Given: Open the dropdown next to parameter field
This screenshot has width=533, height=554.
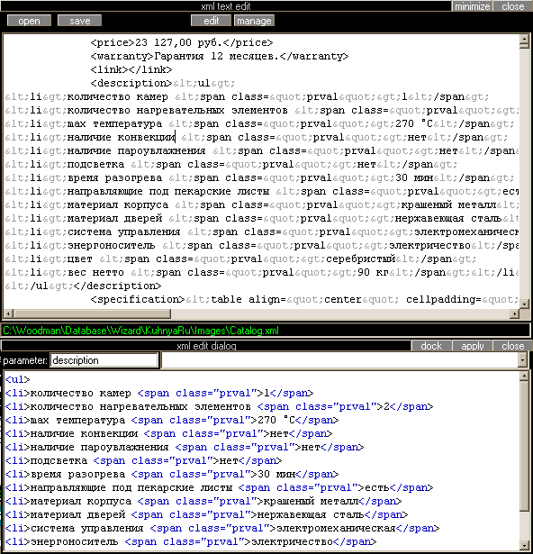Looking at the screenshot, I should [x=523, y=360].
